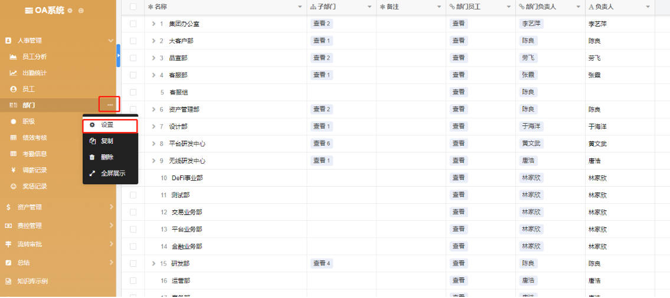Tick the checkbox for 集团办公室 row
670x298 pixels.
pyautogui.click(x=133, y=24)
